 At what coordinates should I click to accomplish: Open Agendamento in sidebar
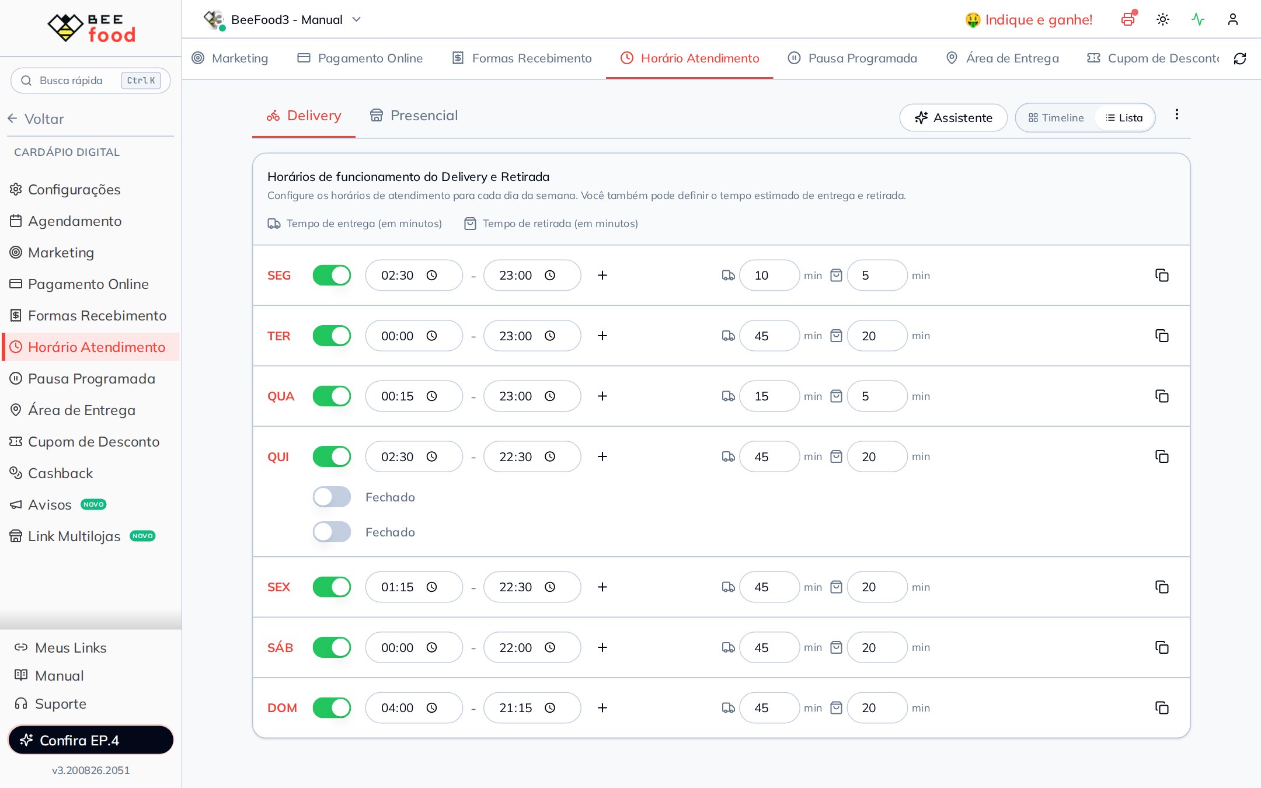(x=66, y=221)
